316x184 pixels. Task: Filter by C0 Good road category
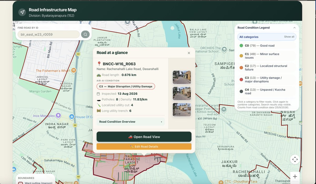pos(267,46)
